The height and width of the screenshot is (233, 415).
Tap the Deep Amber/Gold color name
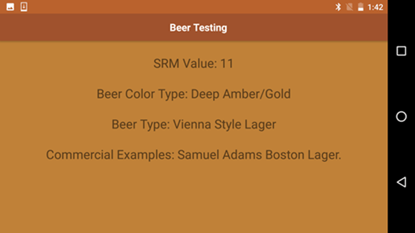[x=240, y=94]
